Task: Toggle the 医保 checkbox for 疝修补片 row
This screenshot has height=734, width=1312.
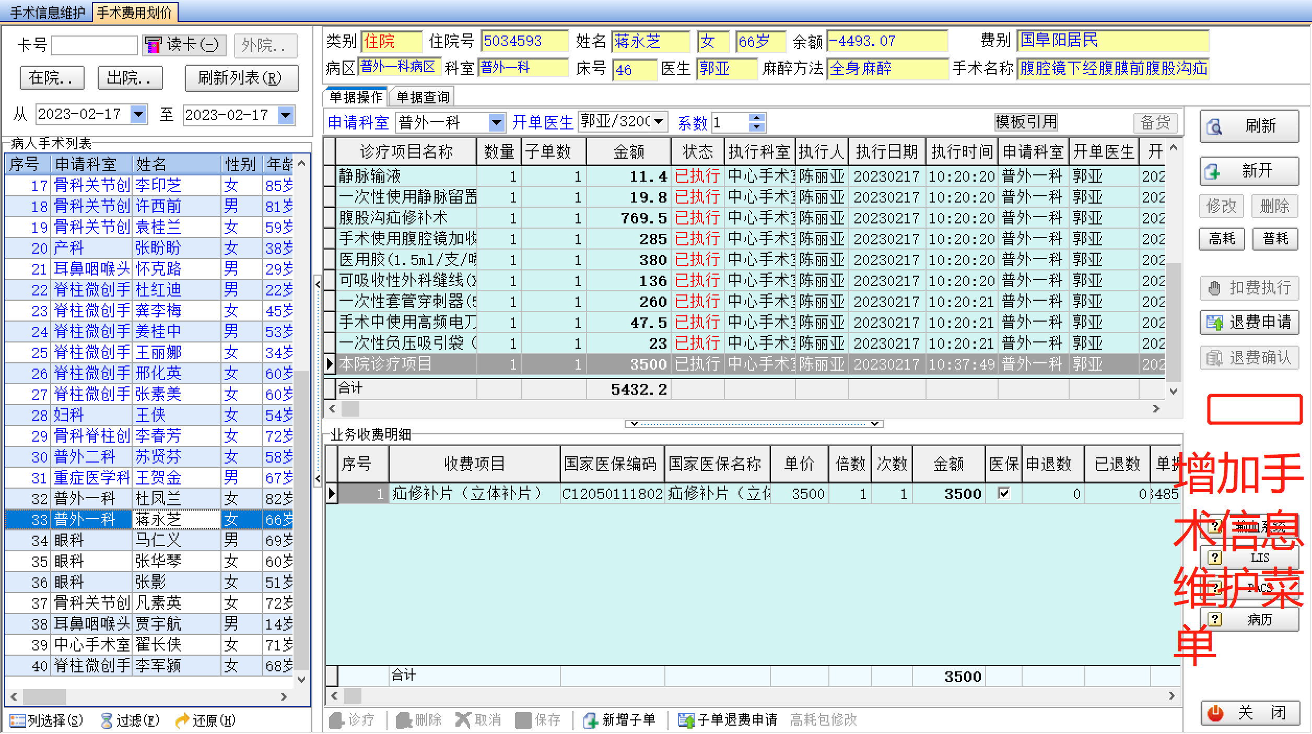Action: coord(1004,493)
